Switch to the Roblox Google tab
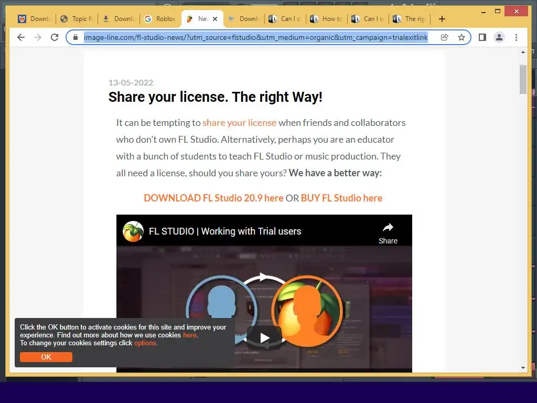Screen dimensions: 537x403 point(160,19)
